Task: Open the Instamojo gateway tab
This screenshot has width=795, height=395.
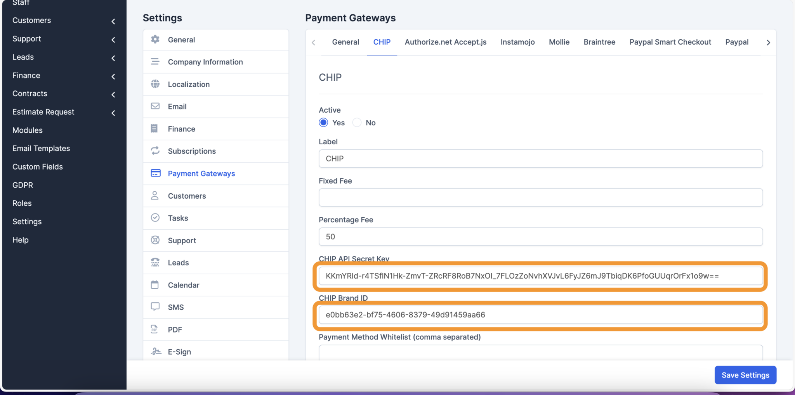Action: click(x=517, y=42)
